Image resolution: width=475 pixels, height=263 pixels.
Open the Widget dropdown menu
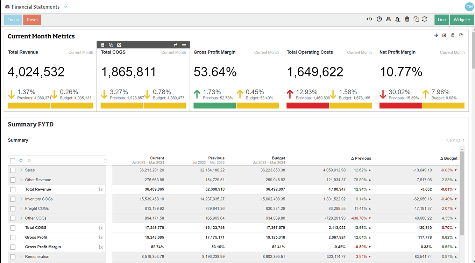pyautogui.click(x=462, y=20)
